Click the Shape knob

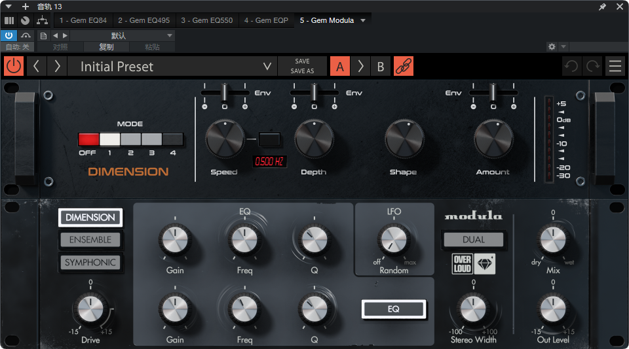[x=404, y=139]
